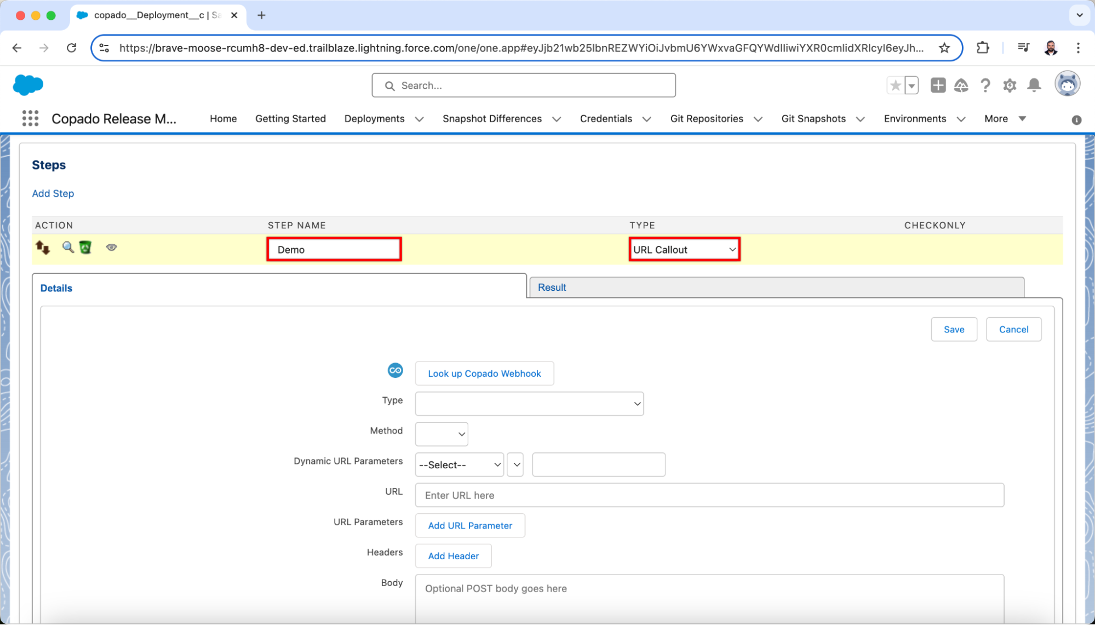The image size is (1095, 625).
Task: Delete the Demo step using the trash icon
Action: click(84, 247)
